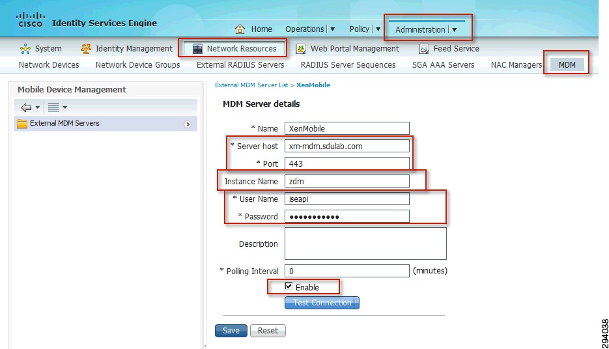Click the Reset button
The height and width of the screenshot is (349, 609).
[x=268, y=331]
